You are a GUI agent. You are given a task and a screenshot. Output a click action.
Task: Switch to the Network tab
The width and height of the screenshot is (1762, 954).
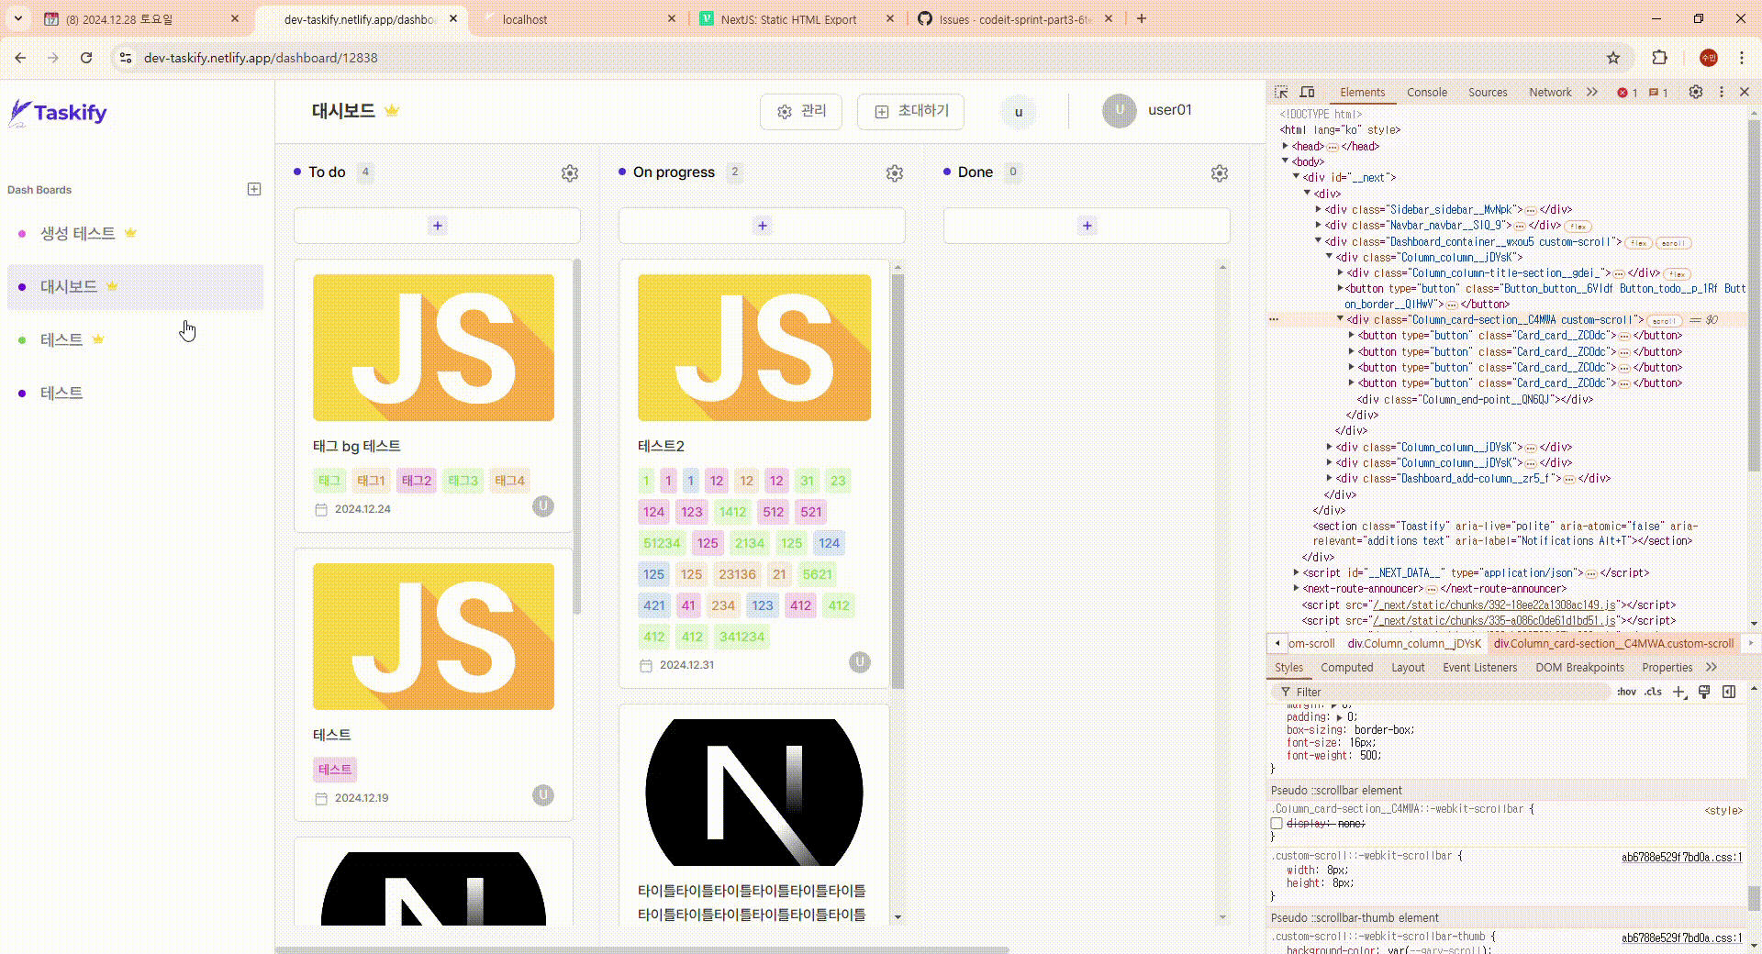1550,92
